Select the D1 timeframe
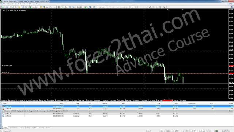The width and height of the screenshot is (234, 132). tap(120, 7)
